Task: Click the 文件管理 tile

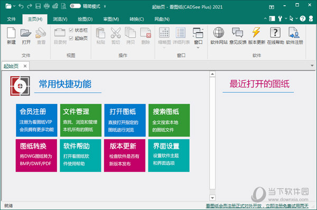Action: tap(81, 120)
